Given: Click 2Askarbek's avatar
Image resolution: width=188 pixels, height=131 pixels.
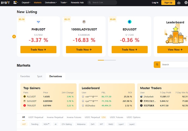Looking at the screenshot, I should 141,96.
